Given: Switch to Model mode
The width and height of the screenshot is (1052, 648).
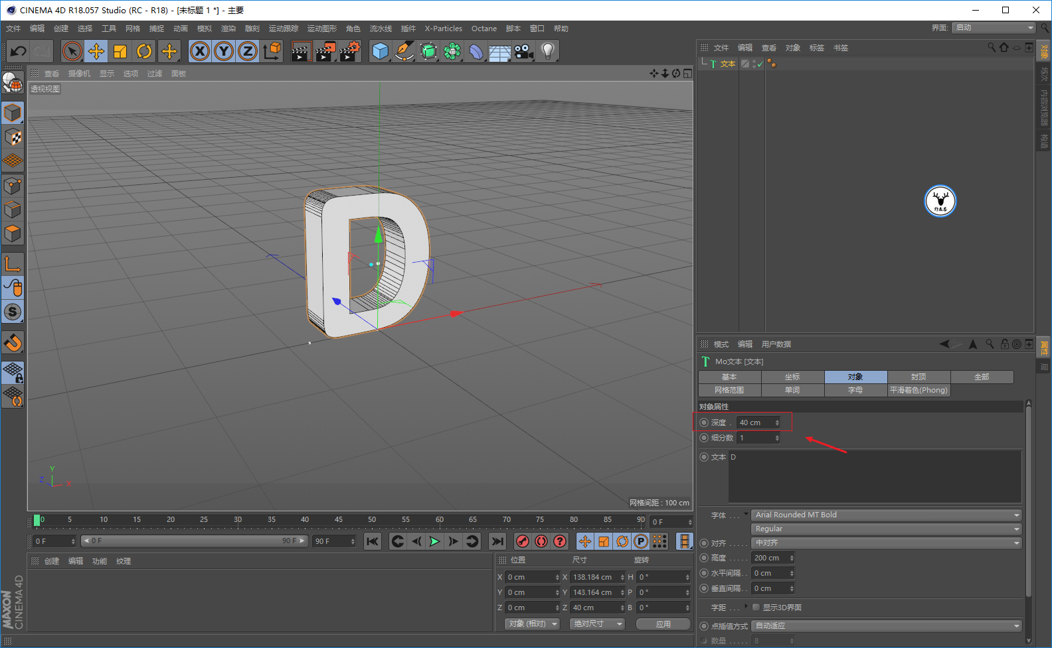Looking at the screenshot, I should pyautogui.click(x=13, y=113).
